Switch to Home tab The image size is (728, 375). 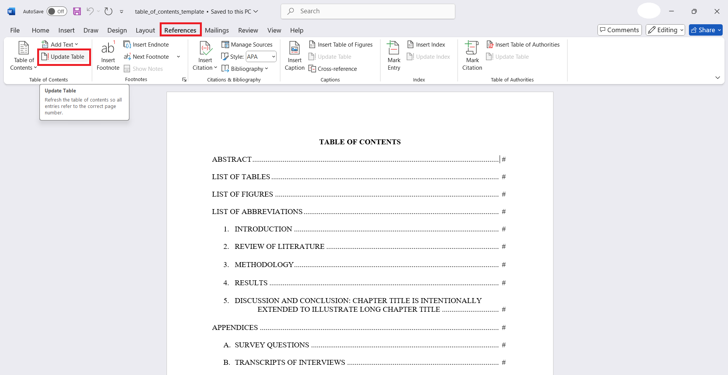41,30
